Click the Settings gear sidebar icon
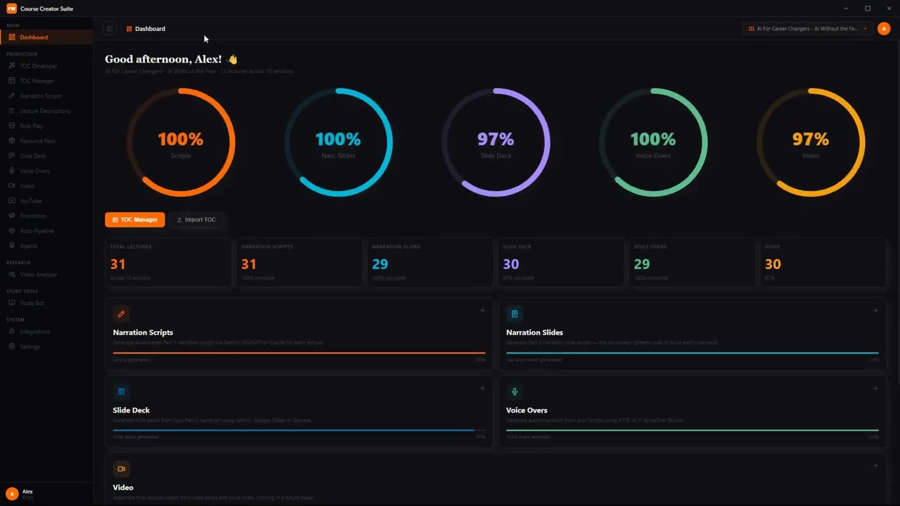 (x=12, y=346)
